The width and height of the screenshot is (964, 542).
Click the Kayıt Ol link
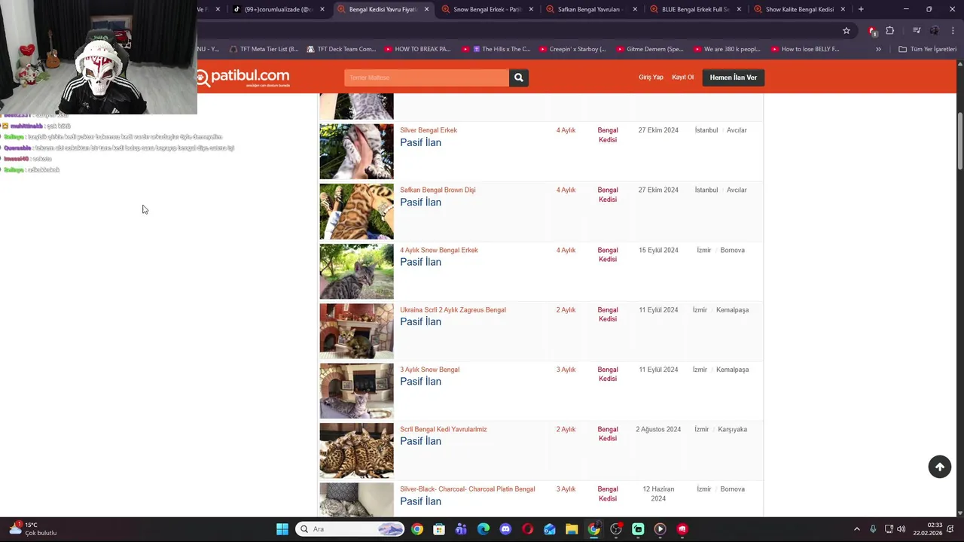[682, 78]
